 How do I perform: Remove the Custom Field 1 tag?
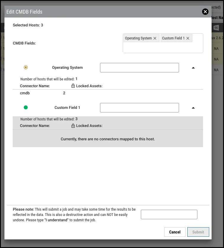(x=188, y=38)
